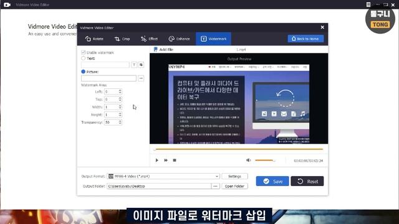
Task: Adjust the Transparency value stepper
Action: 120,122
